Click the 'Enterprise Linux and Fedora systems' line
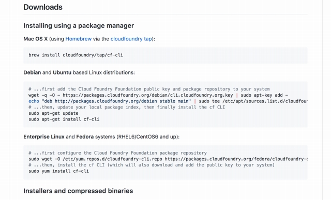 click(101, 137)
